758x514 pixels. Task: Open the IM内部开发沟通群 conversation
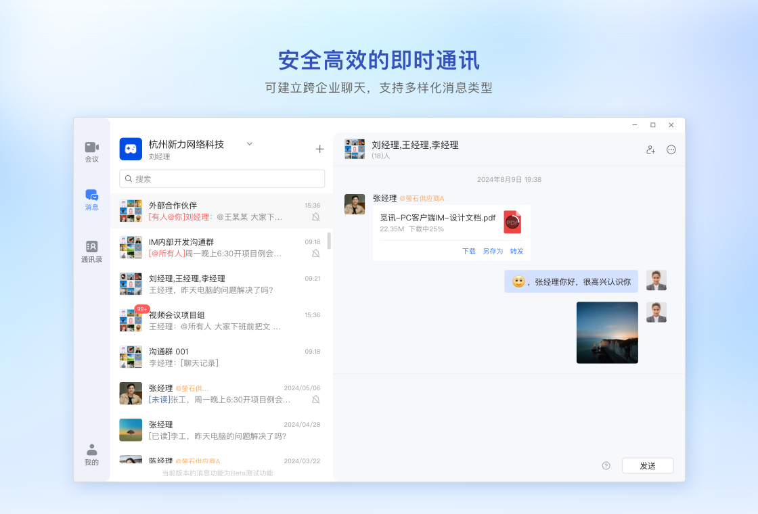221,248
